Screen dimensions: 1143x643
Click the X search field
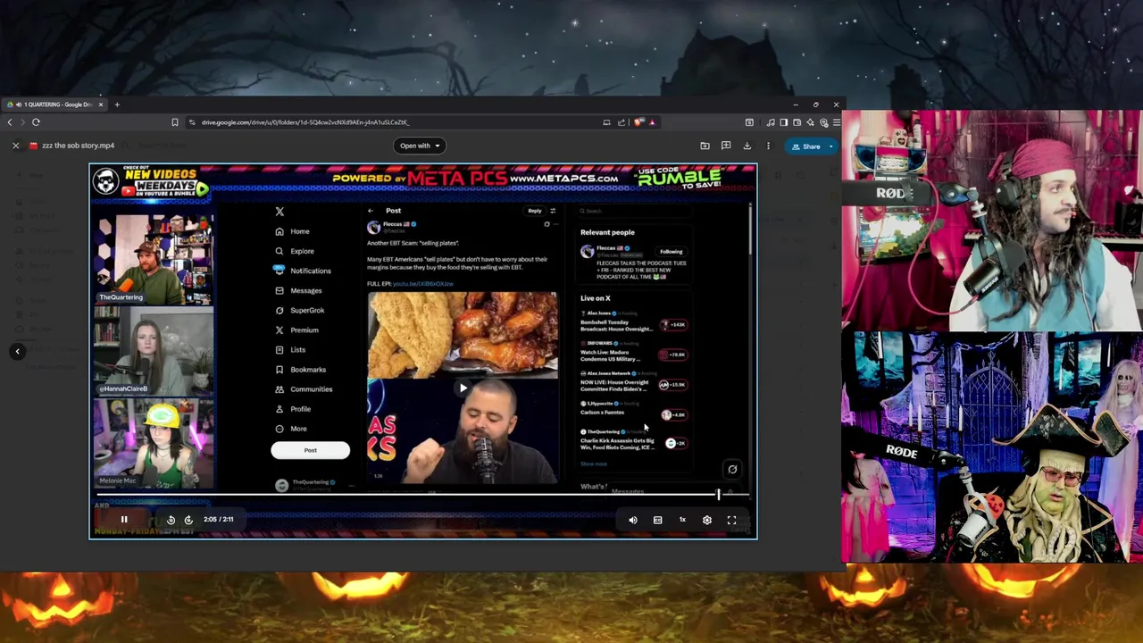pos(634,211)
